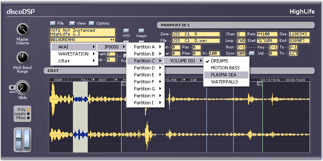The height and width of the screenshot is (161, 323).
Task: Click the VSTi button icon
Action: 126,31
